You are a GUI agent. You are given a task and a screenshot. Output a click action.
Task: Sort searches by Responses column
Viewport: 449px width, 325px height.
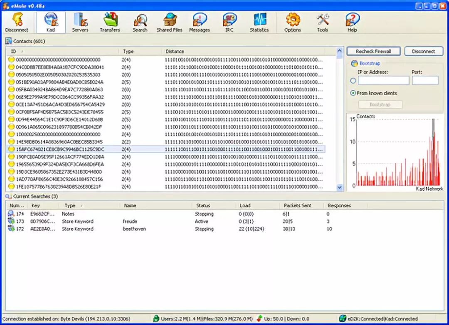(x=345, y=205)
